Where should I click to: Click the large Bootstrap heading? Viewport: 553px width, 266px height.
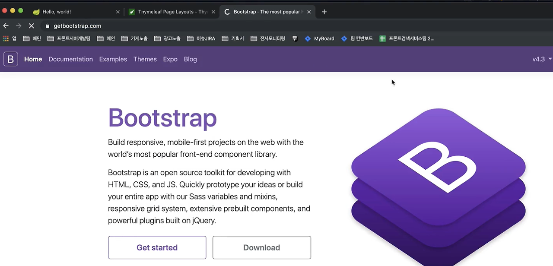click(x=162, y=118)
